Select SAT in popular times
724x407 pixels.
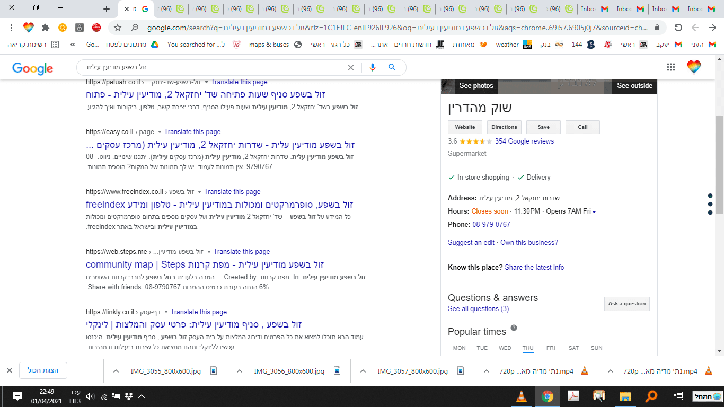point(573,348)
